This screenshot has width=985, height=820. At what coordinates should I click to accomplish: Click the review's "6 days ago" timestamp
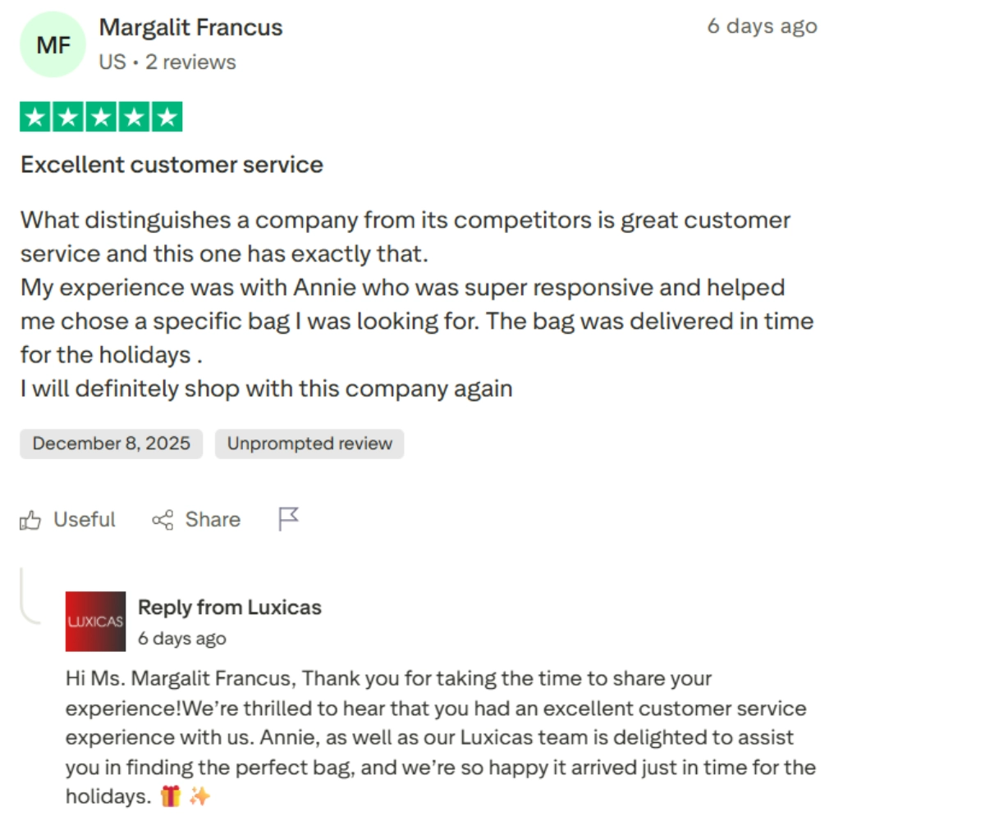[x=762, y=26]
